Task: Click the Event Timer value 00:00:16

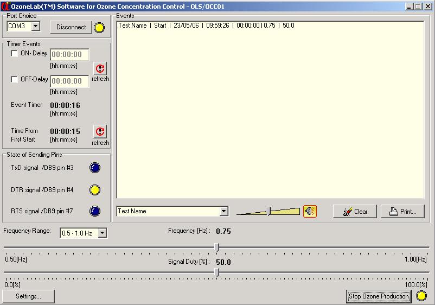Action: [65, 105]
